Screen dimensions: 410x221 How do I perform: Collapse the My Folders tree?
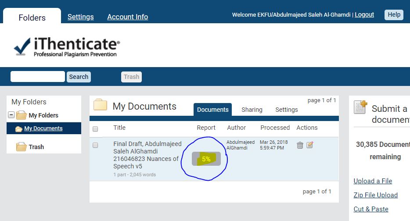[x=11, y=115]
